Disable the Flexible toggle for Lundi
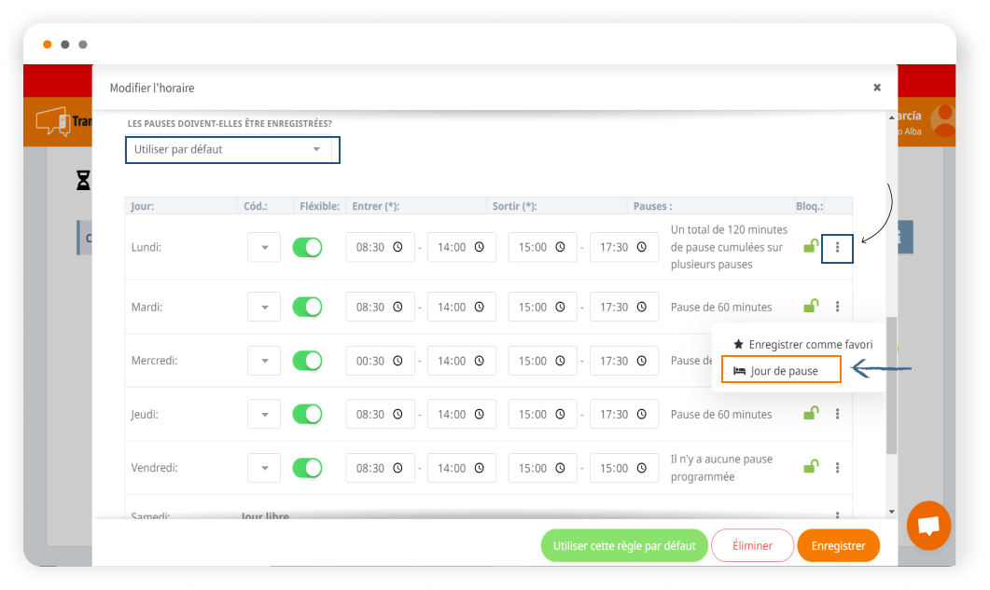990x590 pixels. point(307,247)
